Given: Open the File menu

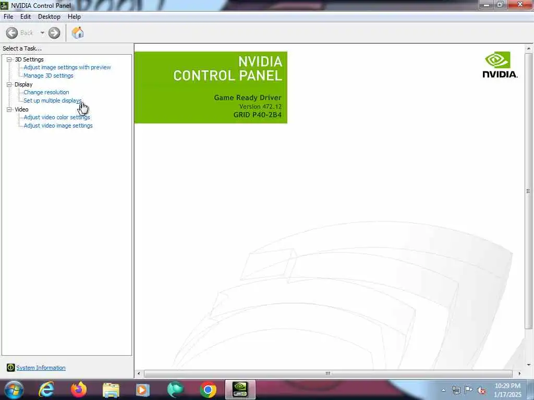Looking at the screenshot, I should pos(8,17).
